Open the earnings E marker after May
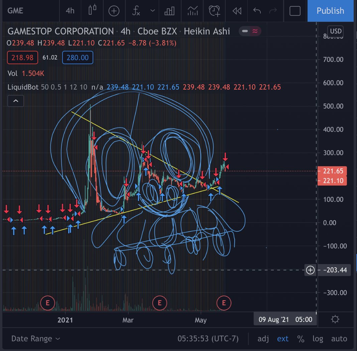The width and height of the screenshot is (357, 351). [x=224, y=303]
